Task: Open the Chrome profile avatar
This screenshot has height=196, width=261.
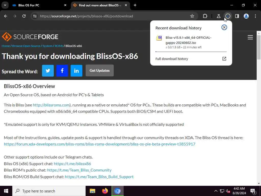Action: 246,16
